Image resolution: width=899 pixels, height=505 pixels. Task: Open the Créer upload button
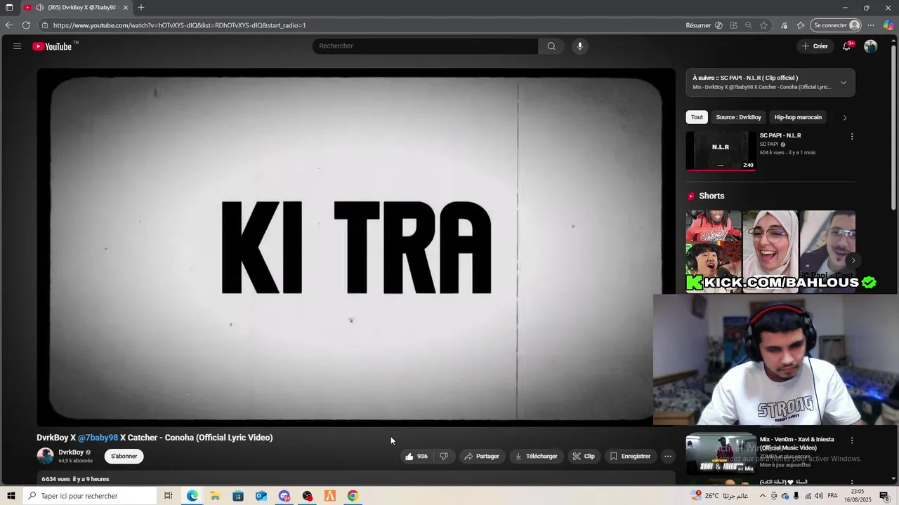tap(814, 46)
